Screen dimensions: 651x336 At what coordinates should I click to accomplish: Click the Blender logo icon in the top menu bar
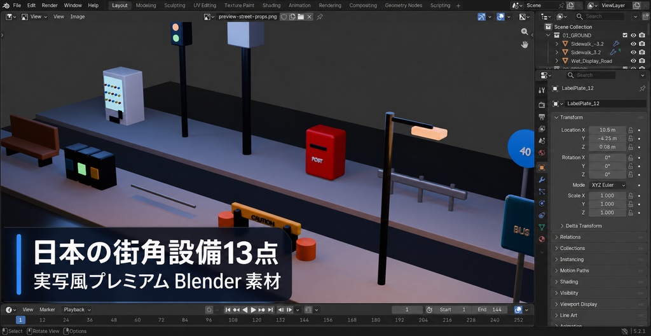6,5
